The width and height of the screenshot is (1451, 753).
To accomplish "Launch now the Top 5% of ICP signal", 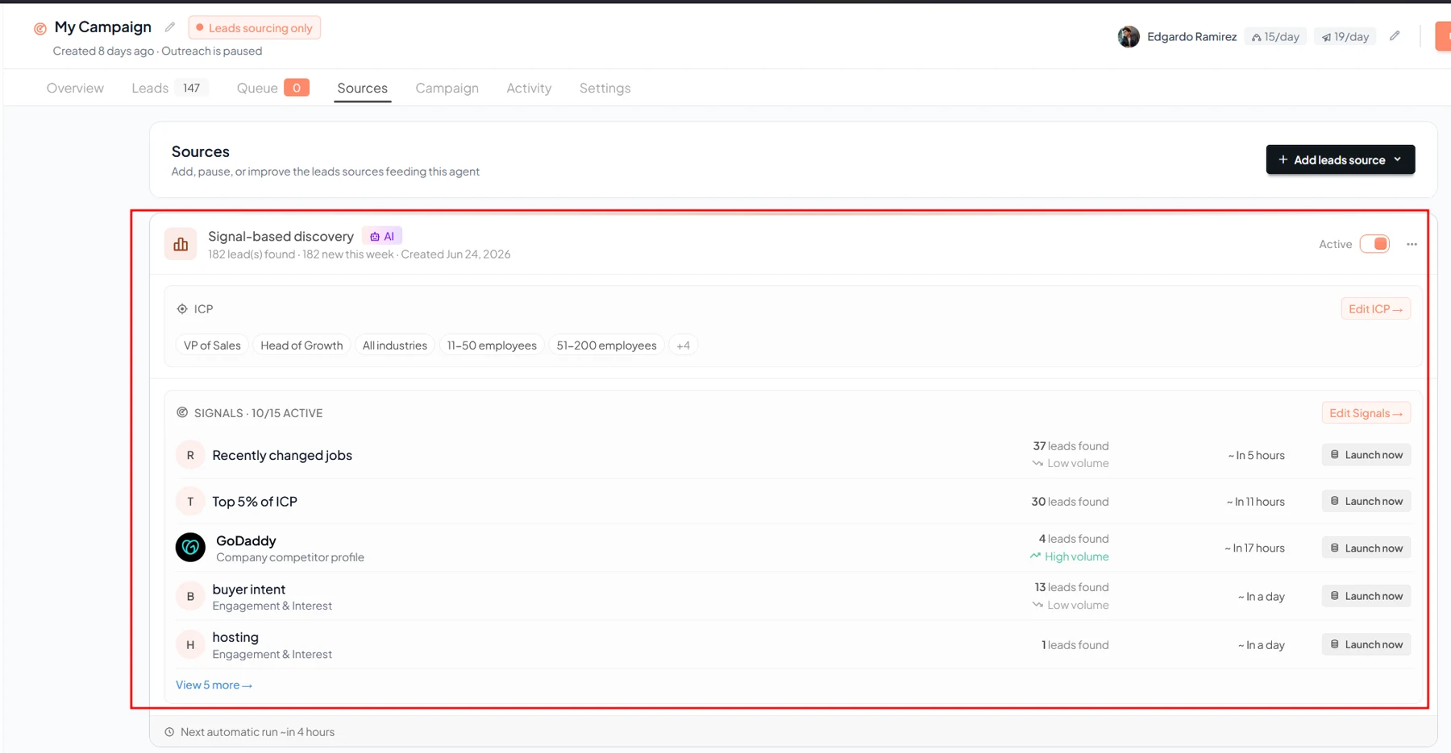I will [x=1366, y=501].
